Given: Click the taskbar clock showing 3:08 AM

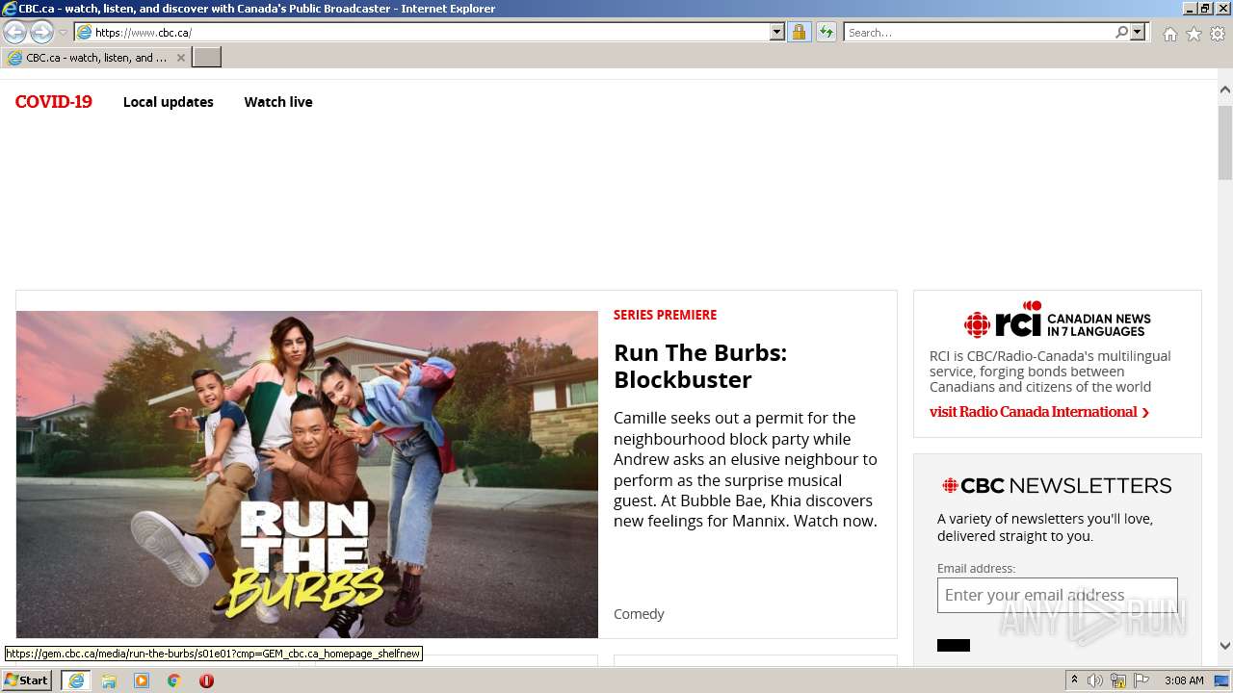Looking at the screenshot, I should [1184, 680].
